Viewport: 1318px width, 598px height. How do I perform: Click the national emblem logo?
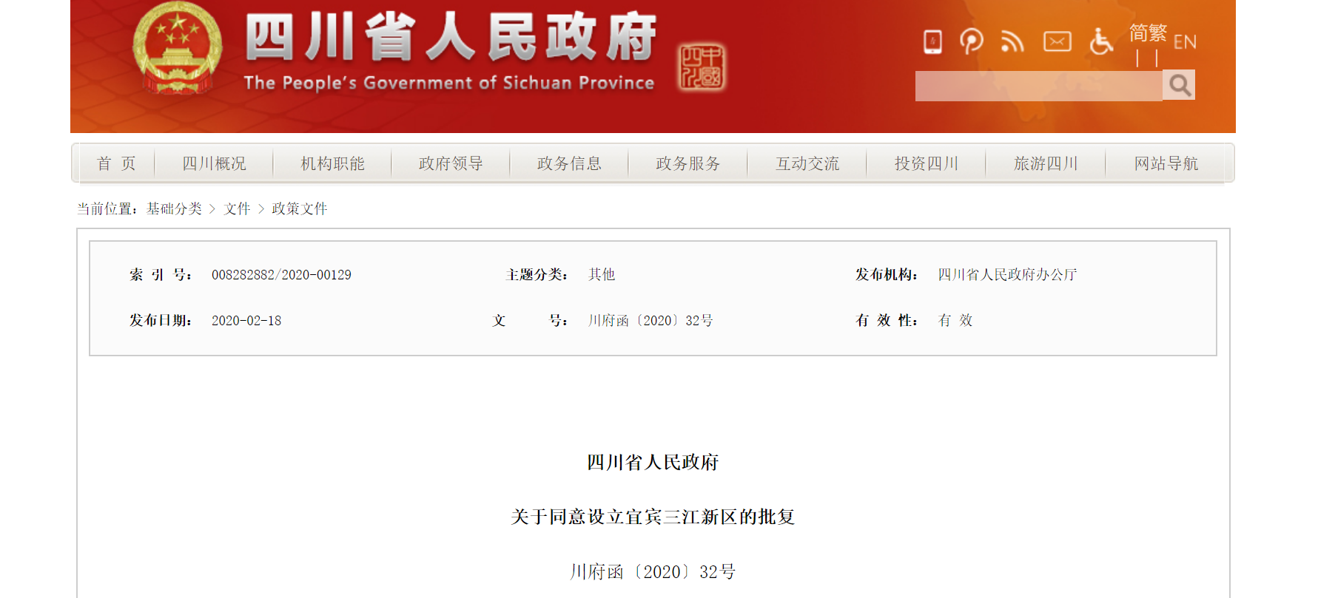click(x=177, y=49)
